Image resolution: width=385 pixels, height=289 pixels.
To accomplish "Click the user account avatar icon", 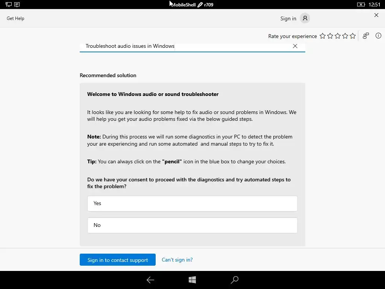I will click(305, 18).
